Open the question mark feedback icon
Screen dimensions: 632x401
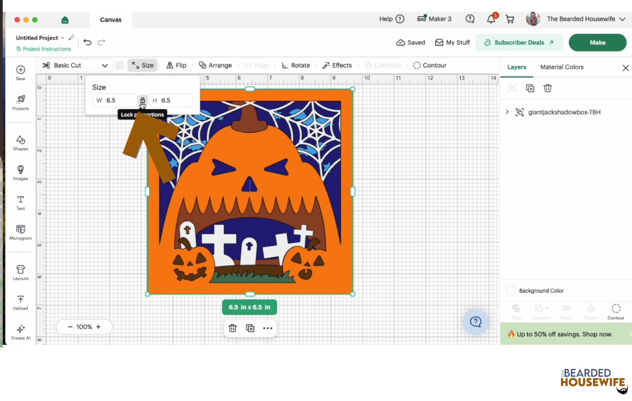pyautogui.click(x=470, y=19)
